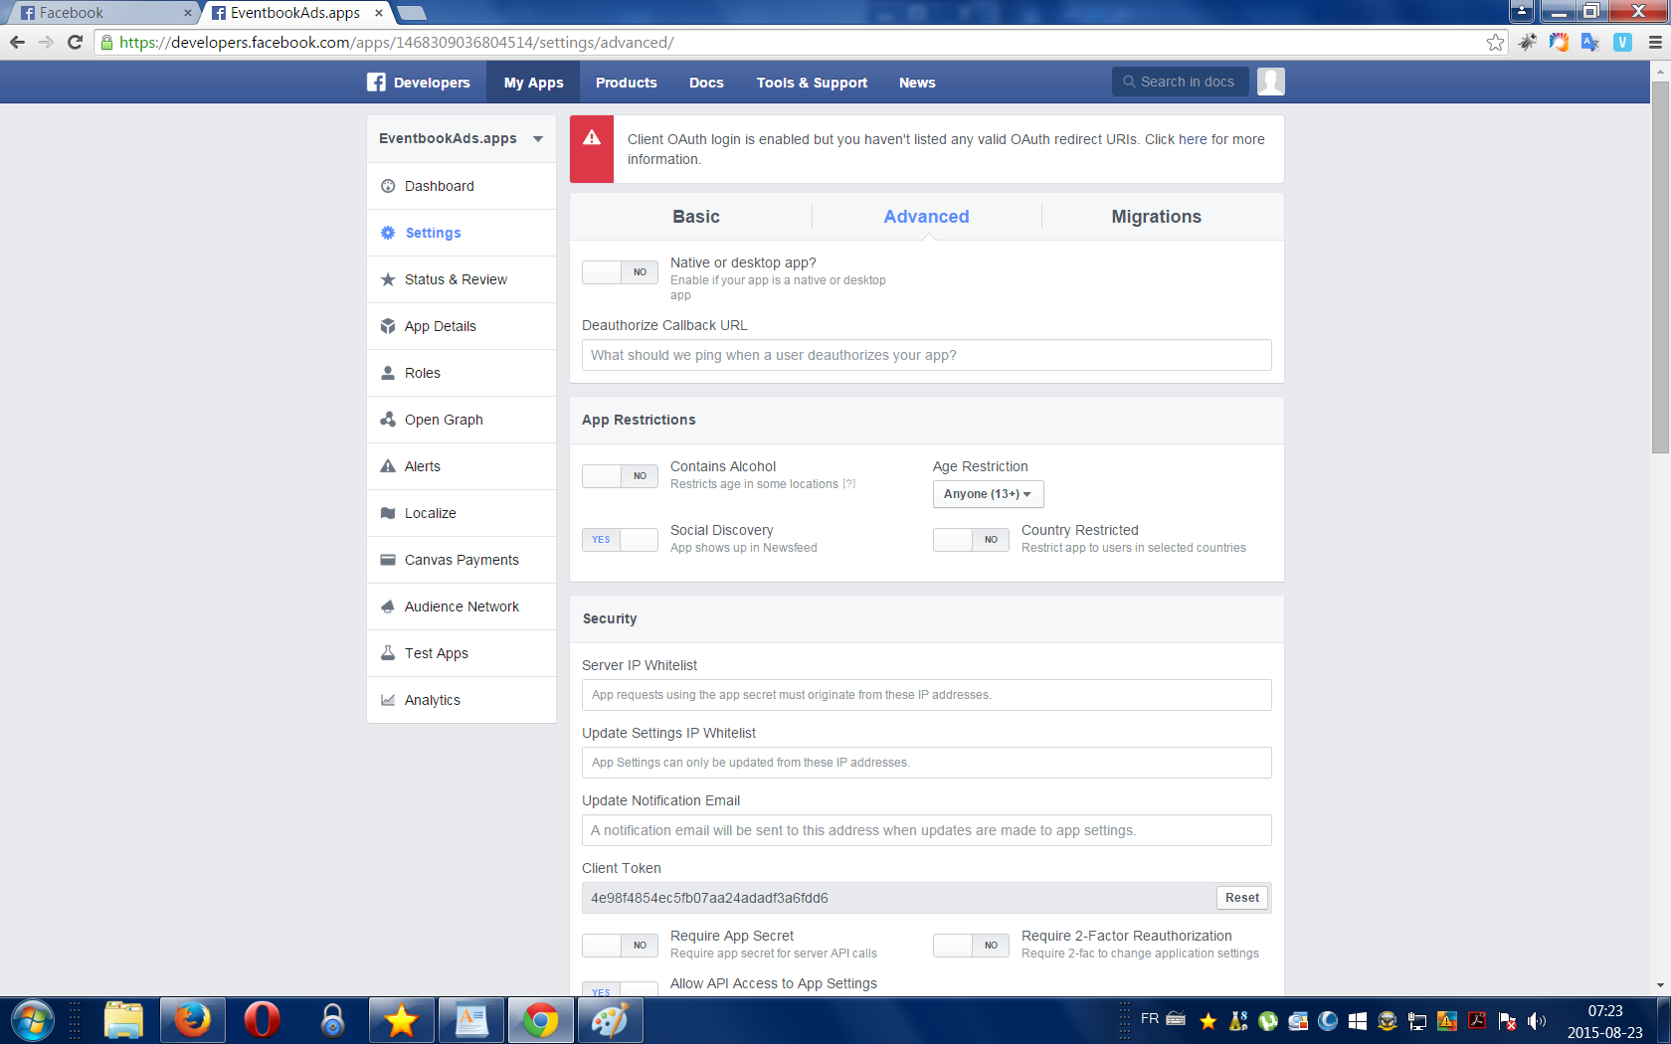This screenshot has height=1044, width=1671.
Task: Disable the Social Discovery toggle
Action: 620,540
